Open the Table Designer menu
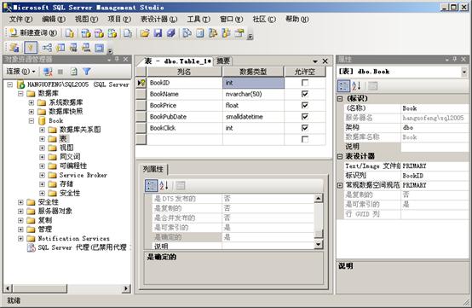 (x=158, y=20)
